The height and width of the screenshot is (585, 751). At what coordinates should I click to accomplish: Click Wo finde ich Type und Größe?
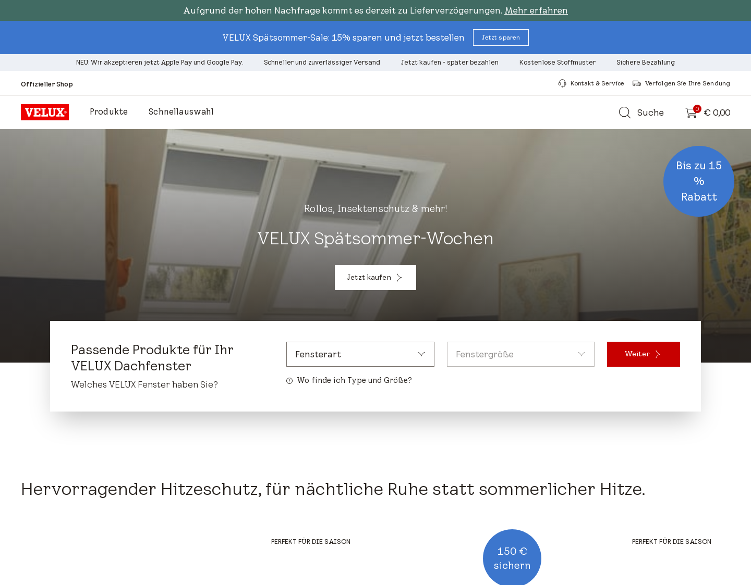[x=355, y=380]
